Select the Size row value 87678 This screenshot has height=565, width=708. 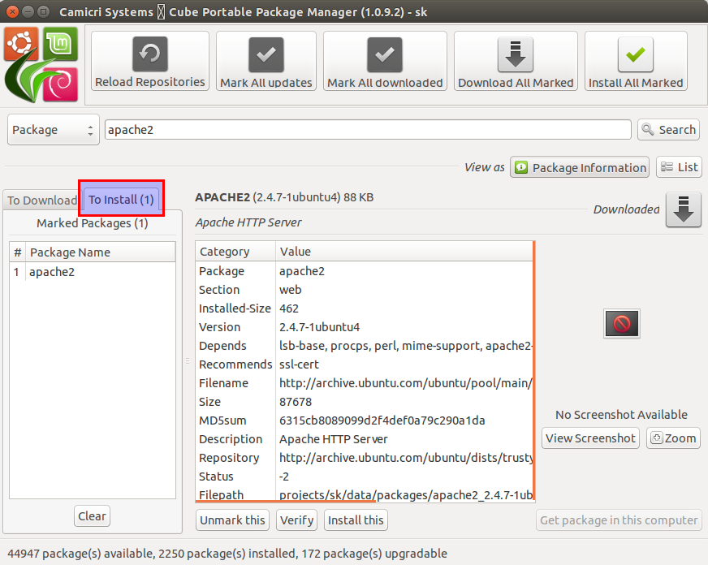[365, 402]
